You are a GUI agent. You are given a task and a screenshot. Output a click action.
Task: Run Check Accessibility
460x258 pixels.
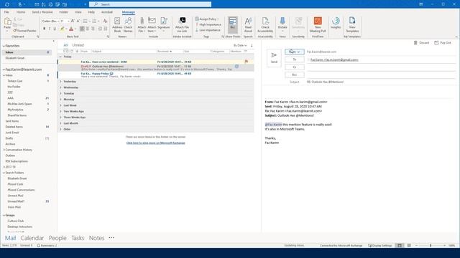click(265, 24)
